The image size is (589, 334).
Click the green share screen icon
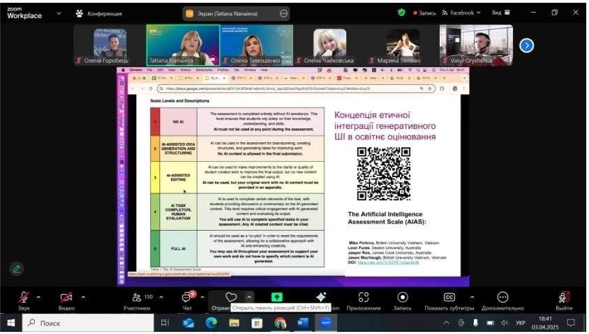[x=277, y=297]
